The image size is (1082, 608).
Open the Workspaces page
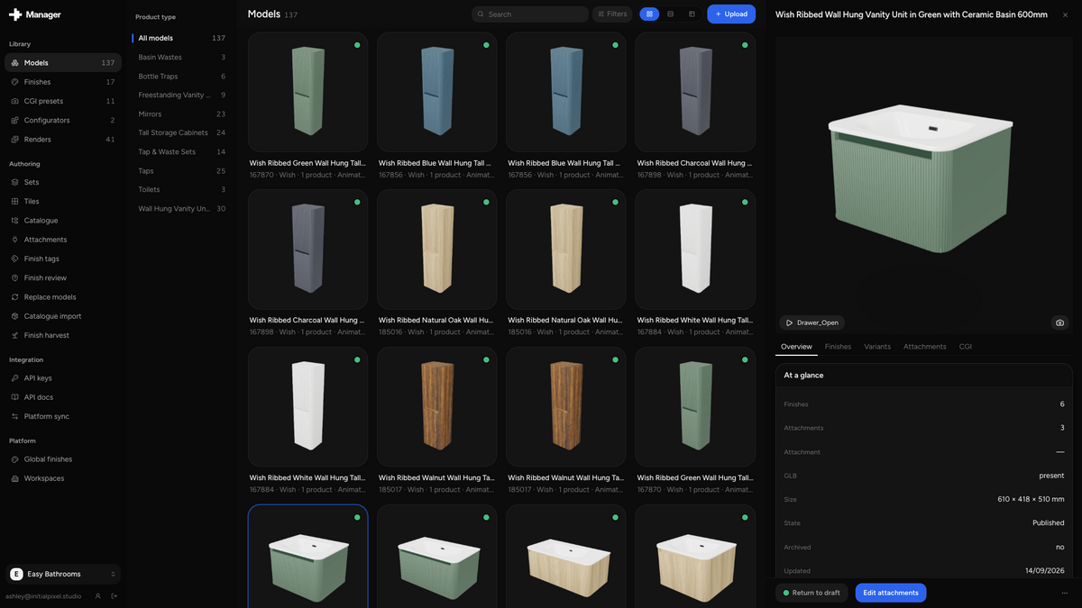coord(62,478)
